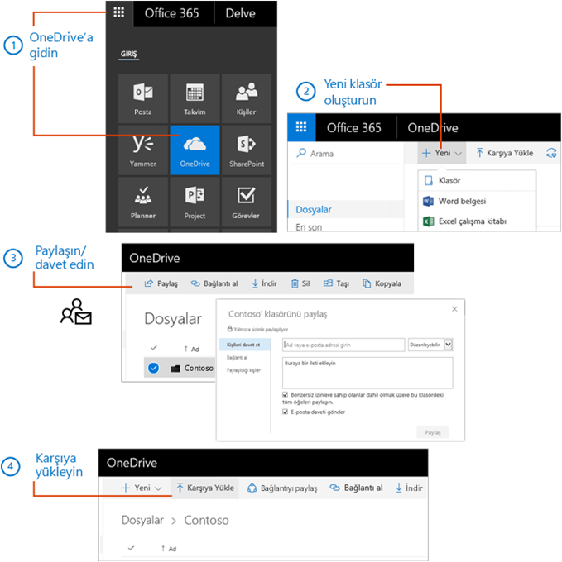Toggle the tüm öğeleri paylaşın checkbox
The image size is (562, 562).
tap(286, 394)
